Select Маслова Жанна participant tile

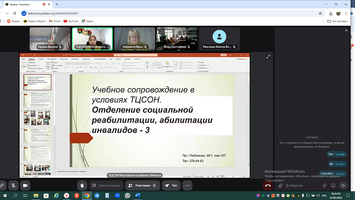click(x=219, y=39)
